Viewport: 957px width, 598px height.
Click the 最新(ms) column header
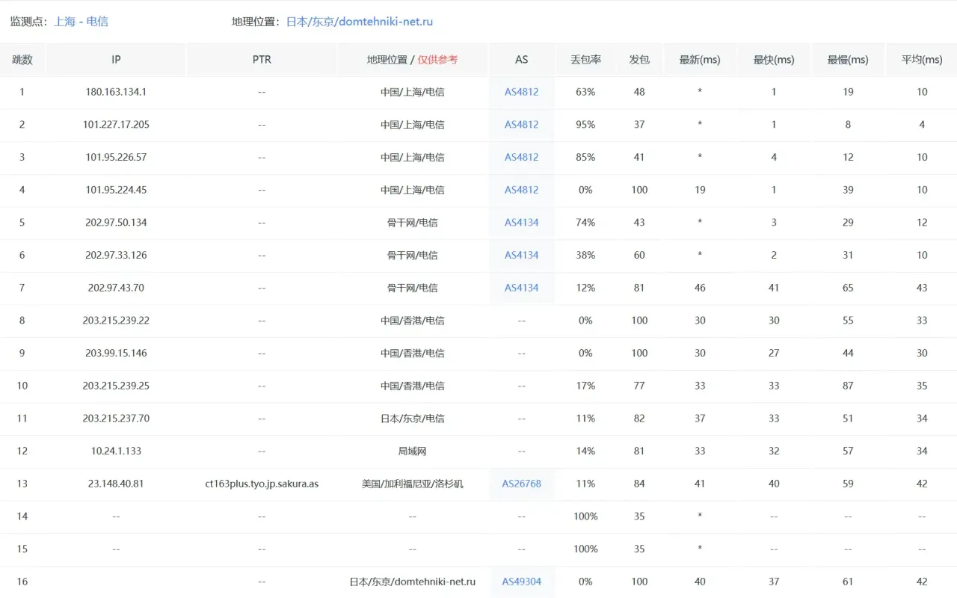(700, 60)
